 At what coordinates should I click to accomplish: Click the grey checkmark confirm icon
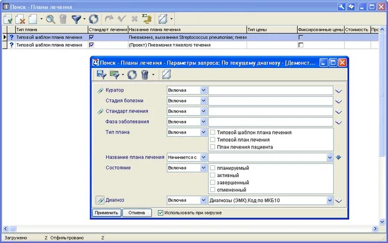pos(122,18)
